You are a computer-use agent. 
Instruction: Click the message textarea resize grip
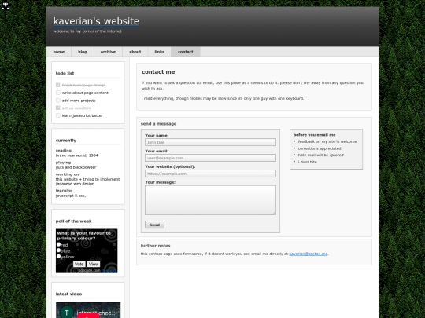[x=274, y=213]
